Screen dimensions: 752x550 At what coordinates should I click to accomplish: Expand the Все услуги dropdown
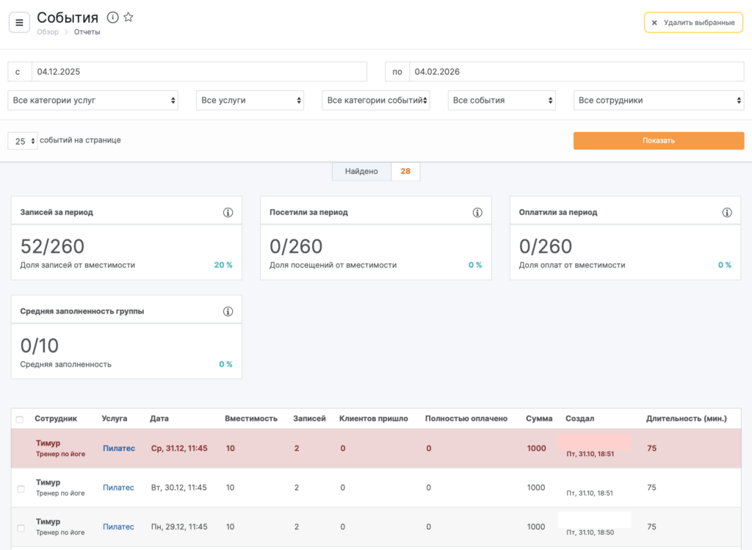click(250, 101)
